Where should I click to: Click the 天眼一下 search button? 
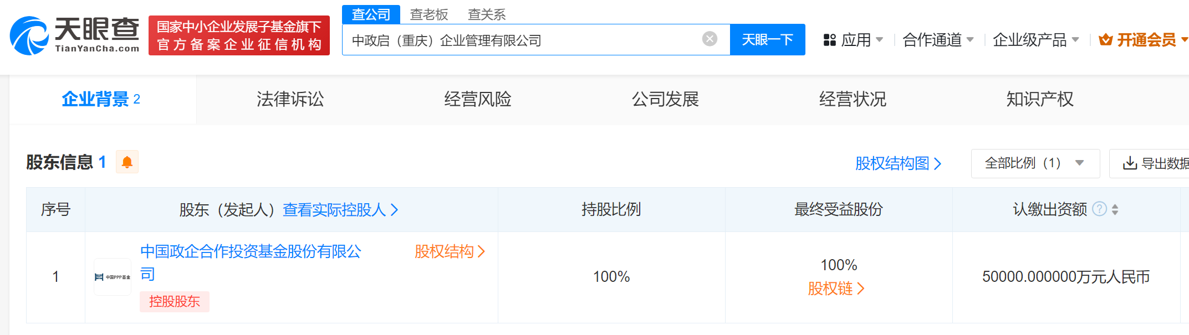[767, 39]
